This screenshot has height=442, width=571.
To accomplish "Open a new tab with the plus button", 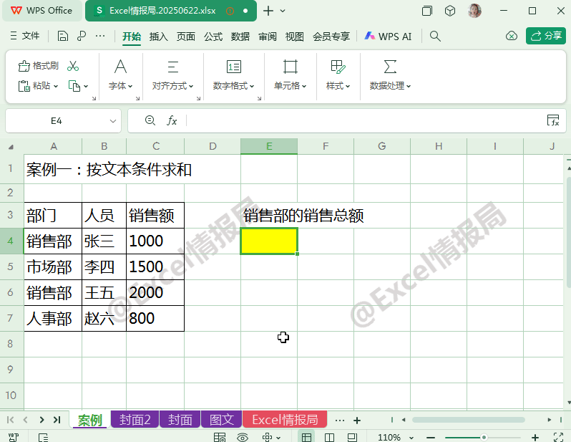I will point(268,11).
